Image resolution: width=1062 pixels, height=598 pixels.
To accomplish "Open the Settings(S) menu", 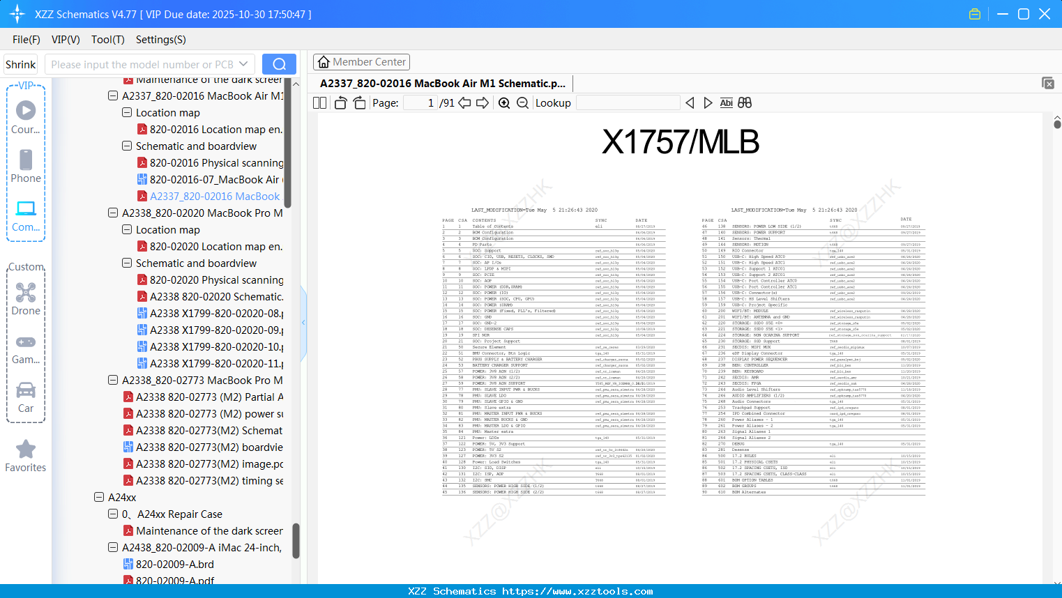I will [161, 40].
